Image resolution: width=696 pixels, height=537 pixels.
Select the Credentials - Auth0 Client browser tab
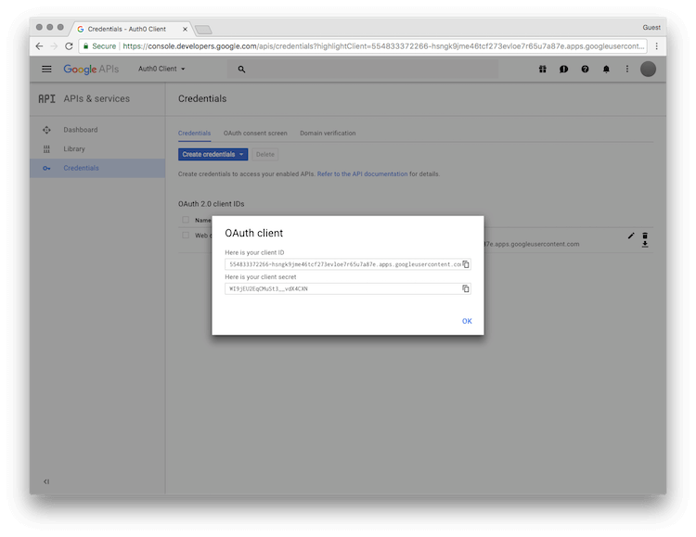[131, 29]
